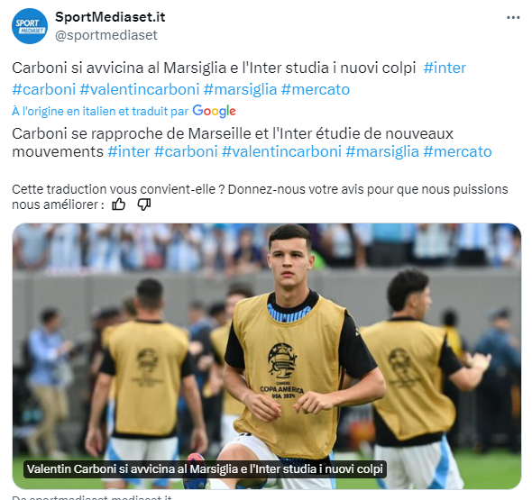Click translated #carboni hashtag
The image size is (532, 500).
coord(186,151)
